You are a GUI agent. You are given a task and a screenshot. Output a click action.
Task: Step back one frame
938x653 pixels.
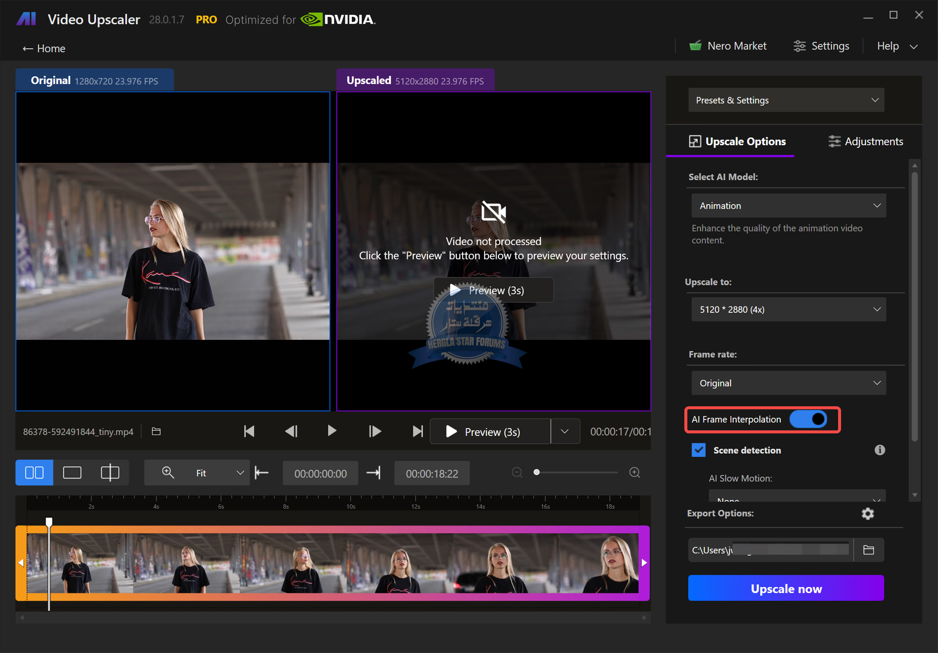click(291, 431)
